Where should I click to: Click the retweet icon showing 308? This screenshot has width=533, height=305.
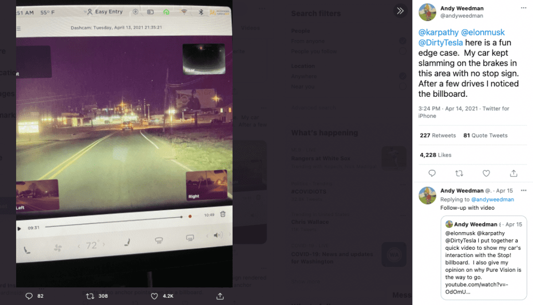click(x=90, y=296)
